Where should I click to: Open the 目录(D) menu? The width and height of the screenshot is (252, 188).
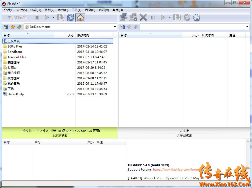(90, 10)
